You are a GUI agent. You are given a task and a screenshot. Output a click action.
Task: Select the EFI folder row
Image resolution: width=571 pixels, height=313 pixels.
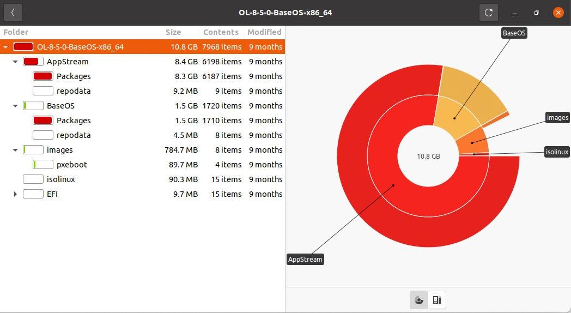coord(142,194)
